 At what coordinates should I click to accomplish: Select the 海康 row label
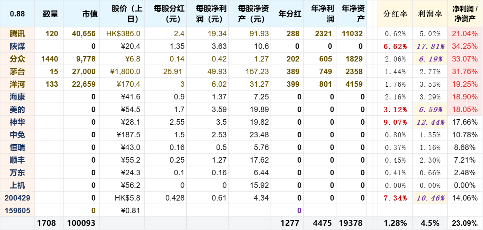17,97
